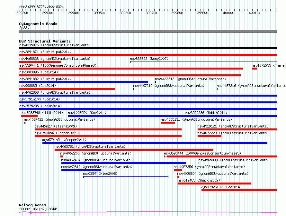Viewport: 286px width, 216px height.
Task: Select the nsv4055131 red variant bar
Action: [x=168, y=123]
